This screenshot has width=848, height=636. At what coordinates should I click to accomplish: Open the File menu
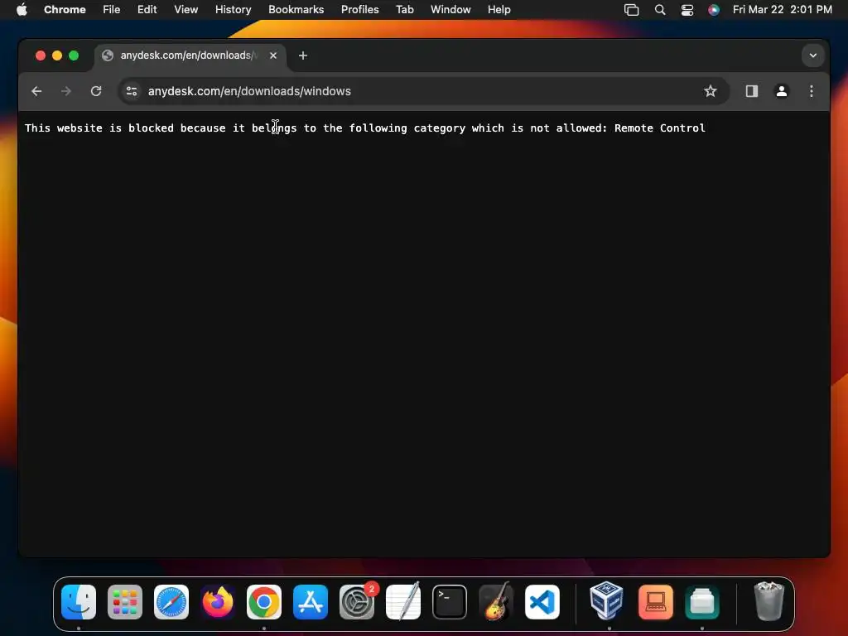[x=112, y=10]
